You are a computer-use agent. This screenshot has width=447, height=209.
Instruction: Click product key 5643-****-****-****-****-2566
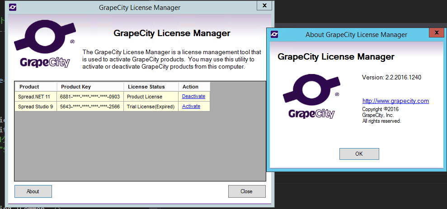click(90, 107)
